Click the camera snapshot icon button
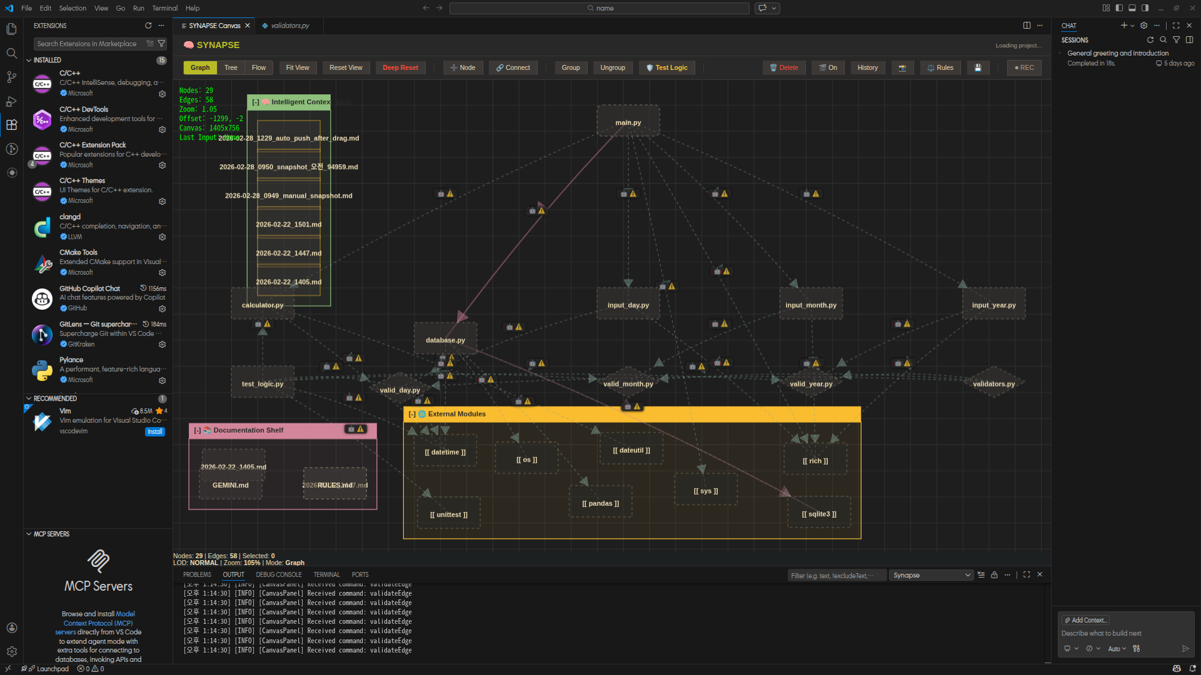This screenshot has width=1201, height=675. [902, 67]
